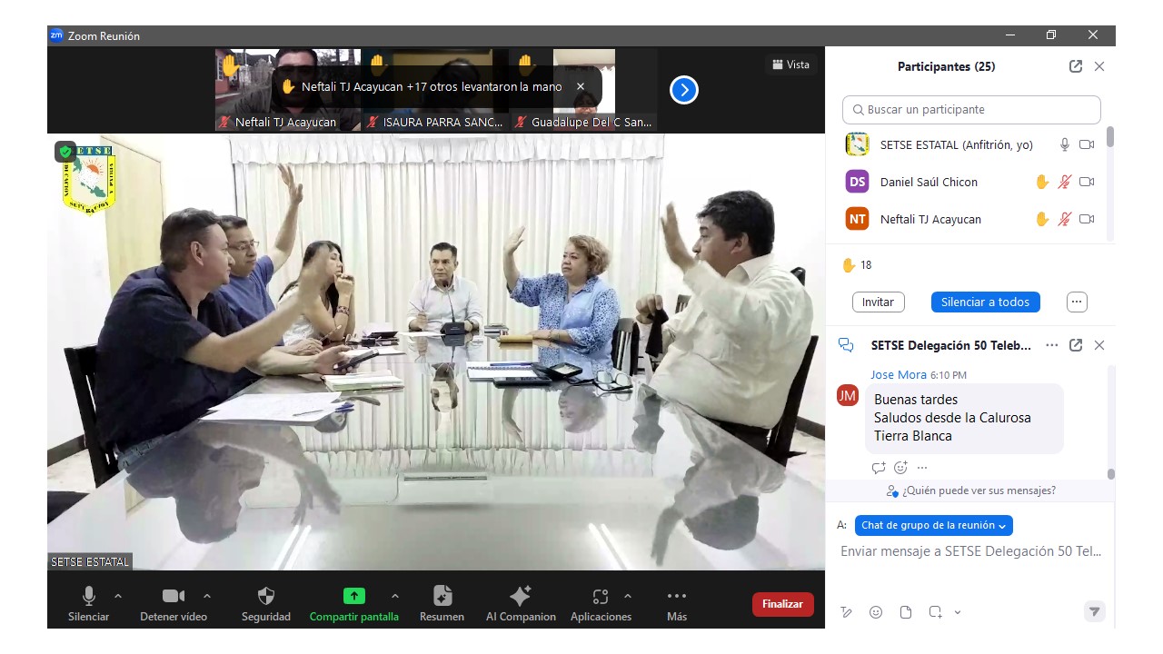Unmute Daniel Saúl Chicon's microphone
The image size is (1163, 654).
pyautogui.click(x=1064, y=182)
